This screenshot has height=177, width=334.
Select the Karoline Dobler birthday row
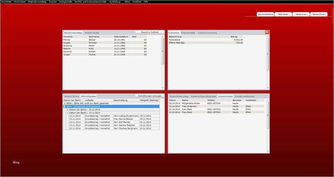(105, 52)
